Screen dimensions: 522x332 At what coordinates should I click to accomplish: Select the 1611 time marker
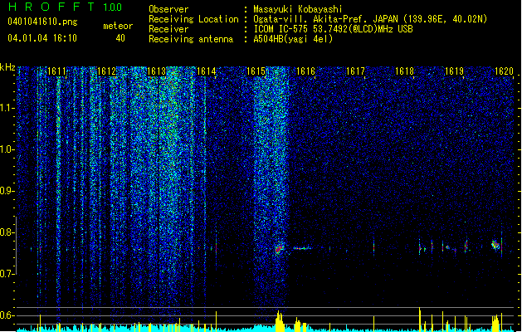pos(57,71)
